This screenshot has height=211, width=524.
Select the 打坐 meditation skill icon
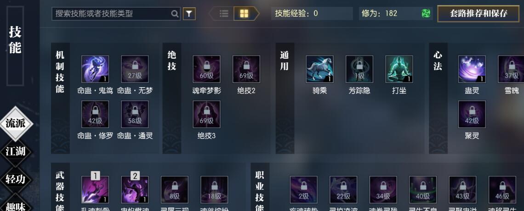click(x=399, y=69)
